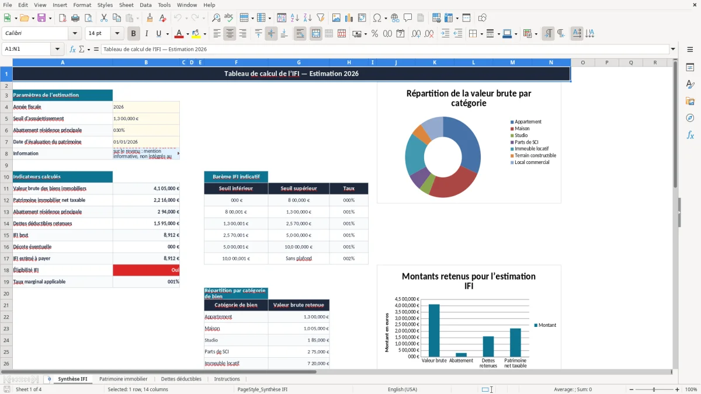Toggle Wrap Text
The width and height of the screenshot is (701, 394).
pos(300,34)
